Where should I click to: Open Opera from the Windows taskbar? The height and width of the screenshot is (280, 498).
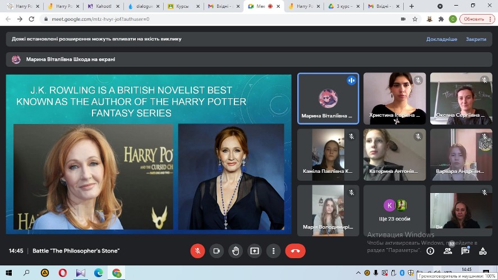(62, 273)
